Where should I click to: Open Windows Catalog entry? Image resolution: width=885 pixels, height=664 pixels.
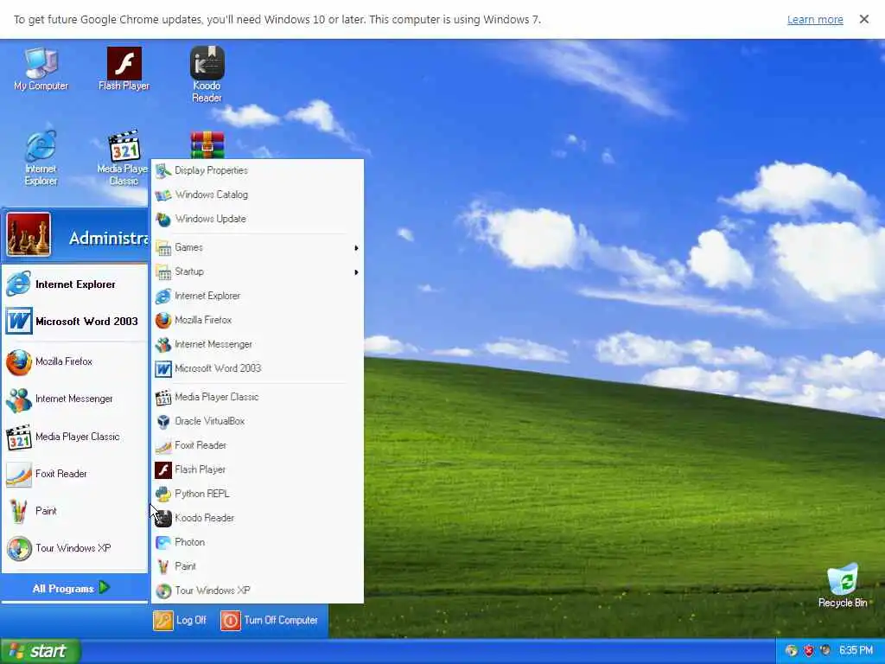pyautogui.click(x=257, y=195)
